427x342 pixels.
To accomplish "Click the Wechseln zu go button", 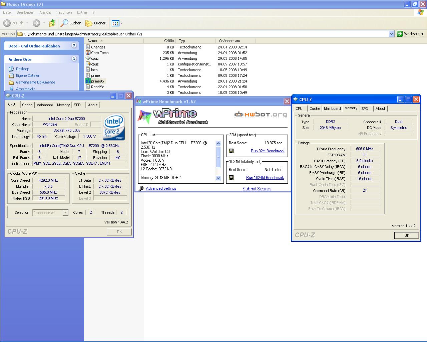I will 411,34.
